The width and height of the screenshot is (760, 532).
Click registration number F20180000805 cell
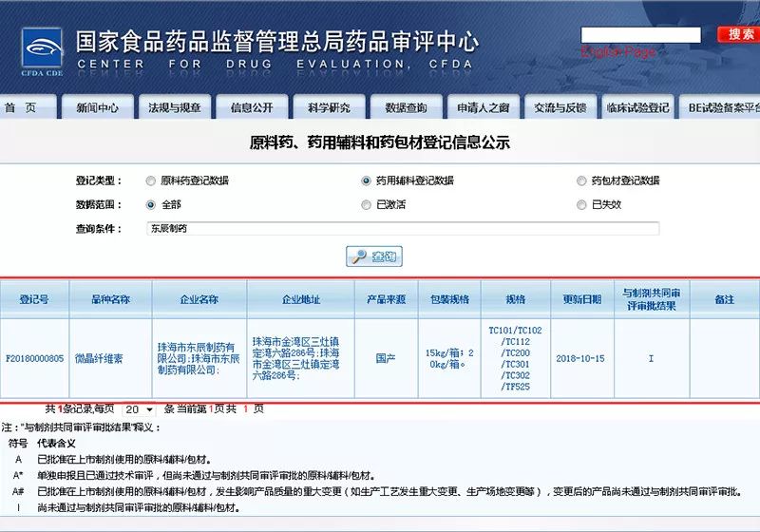pyautogui.click(x=34, y=358)
